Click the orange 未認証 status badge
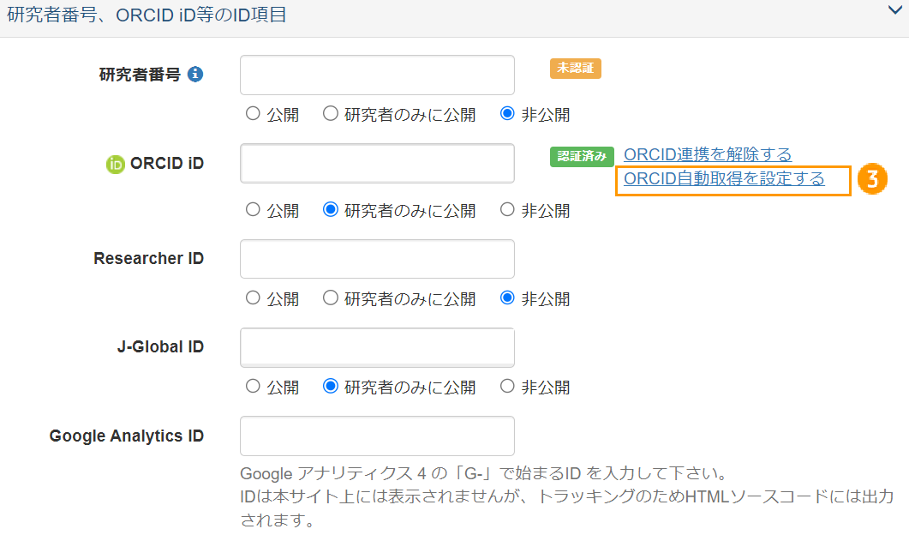 coord(575,69)
